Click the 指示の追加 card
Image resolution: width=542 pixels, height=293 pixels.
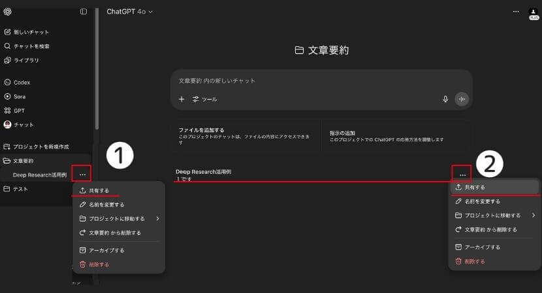tap(396, 136)
